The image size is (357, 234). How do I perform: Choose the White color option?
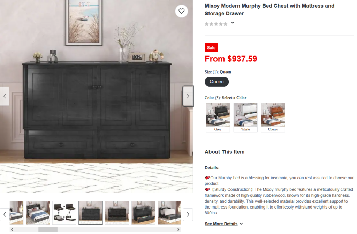click(x=245, y=117)
